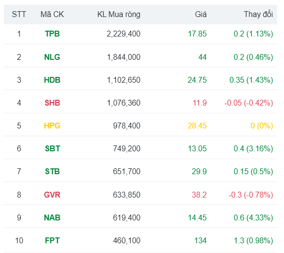Open the TPB stock ticker link
Viewport: 284px width, 253px height.
pyautogui.click(x=53, y=34)
